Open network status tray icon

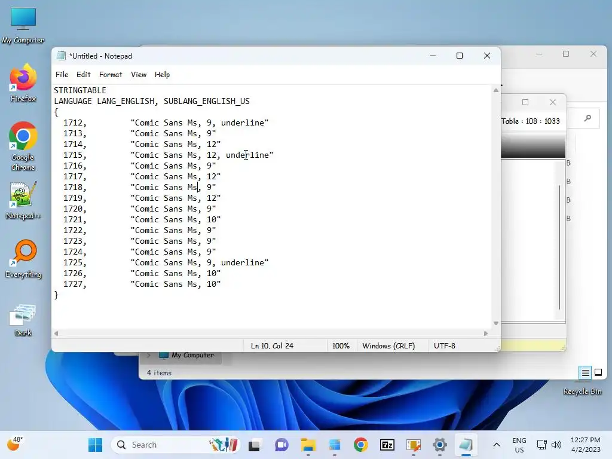coord(541,445)
